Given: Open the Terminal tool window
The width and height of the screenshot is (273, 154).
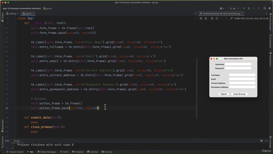Looking at the screenshot, I should tap(93, 152).
